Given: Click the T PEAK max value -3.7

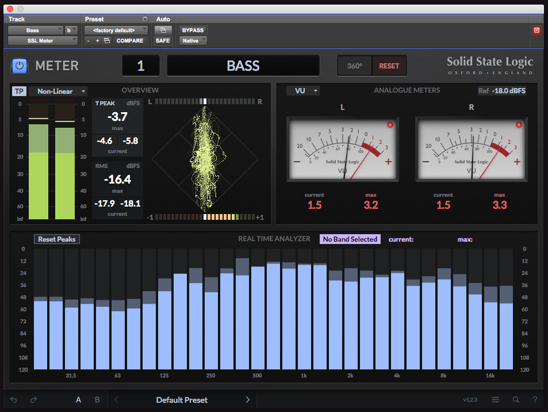Looking at the screenshot, I should [x=117, y=116].
